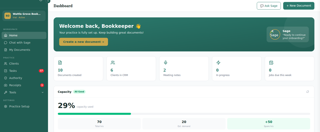Click the All Good status badge
The image size is (320, 132).
(x=79, y=92)
